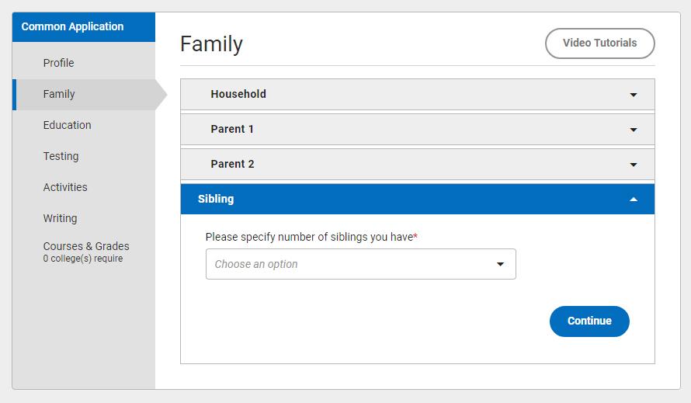Switch to the Writing section
Viewport: 691px width, 403px height.
(x=60, y=218)
